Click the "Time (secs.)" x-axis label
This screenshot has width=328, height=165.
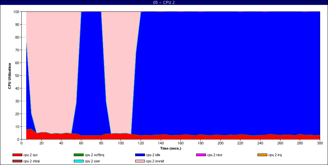[x=171, y=148]
